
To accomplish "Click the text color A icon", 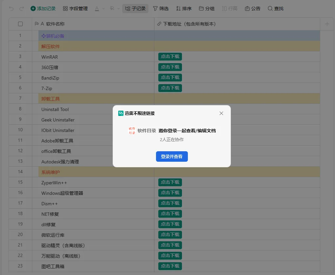I will click(97, 9).
